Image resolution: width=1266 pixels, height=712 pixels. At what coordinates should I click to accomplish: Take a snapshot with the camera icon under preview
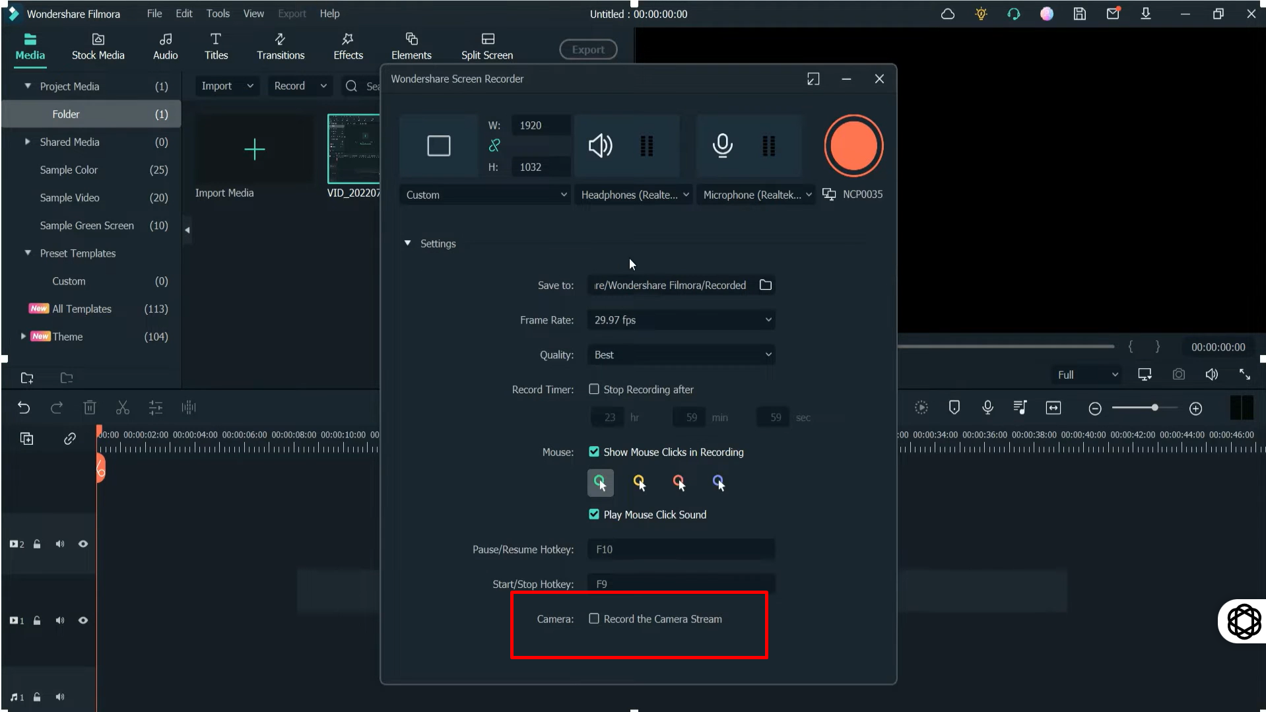tap(1179, 374)
